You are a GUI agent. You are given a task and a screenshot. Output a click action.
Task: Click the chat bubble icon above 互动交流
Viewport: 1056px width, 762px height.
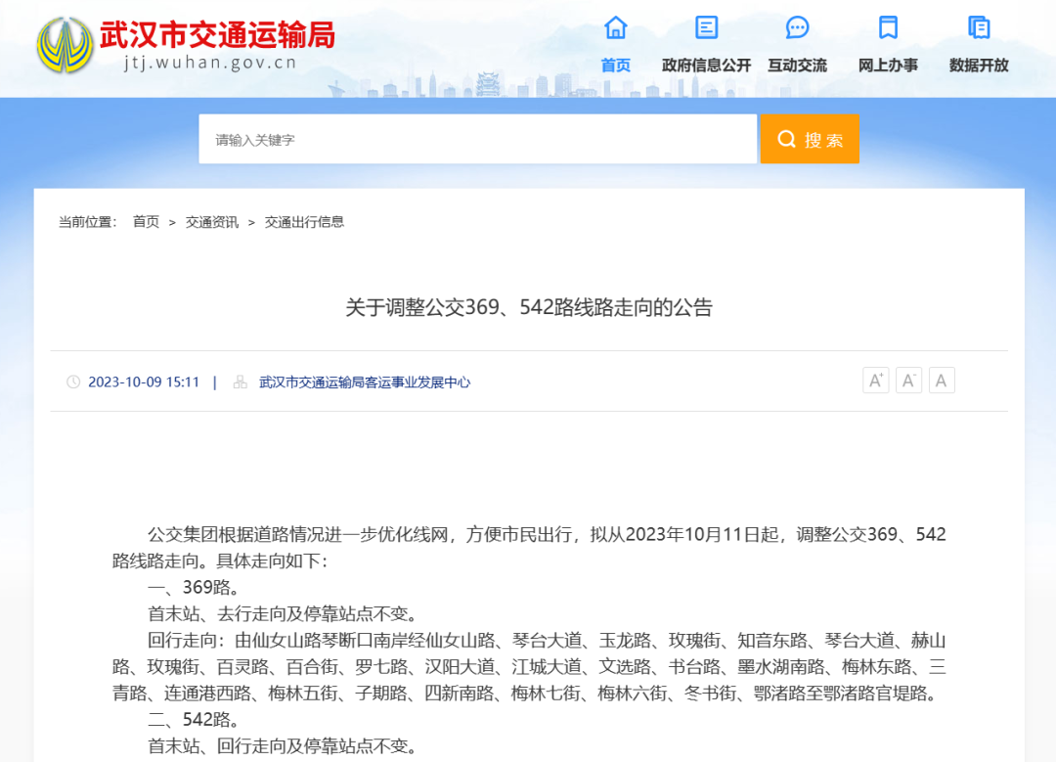(x=797, y=27)
